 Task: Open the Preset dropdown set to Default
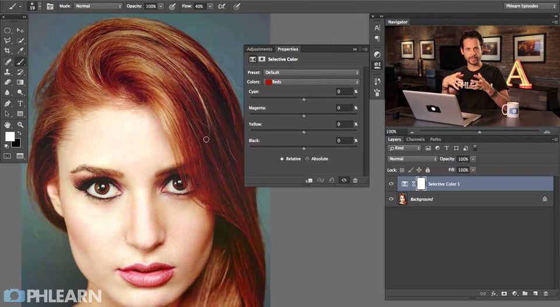point(311,72)
